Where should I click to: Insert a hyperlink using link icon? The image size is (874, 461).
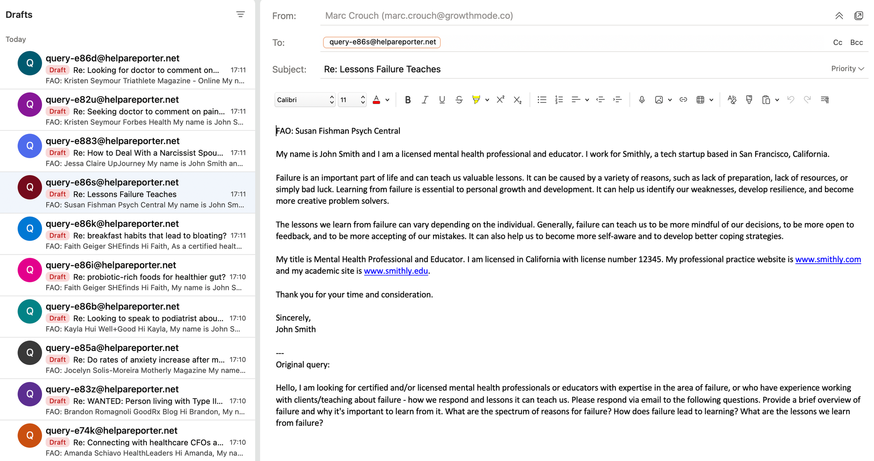pyautogui.click(x=683, y=100)
